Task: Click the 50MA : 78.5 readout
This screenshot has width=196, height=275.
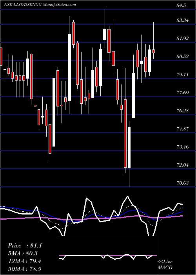Action: point(24,269)
